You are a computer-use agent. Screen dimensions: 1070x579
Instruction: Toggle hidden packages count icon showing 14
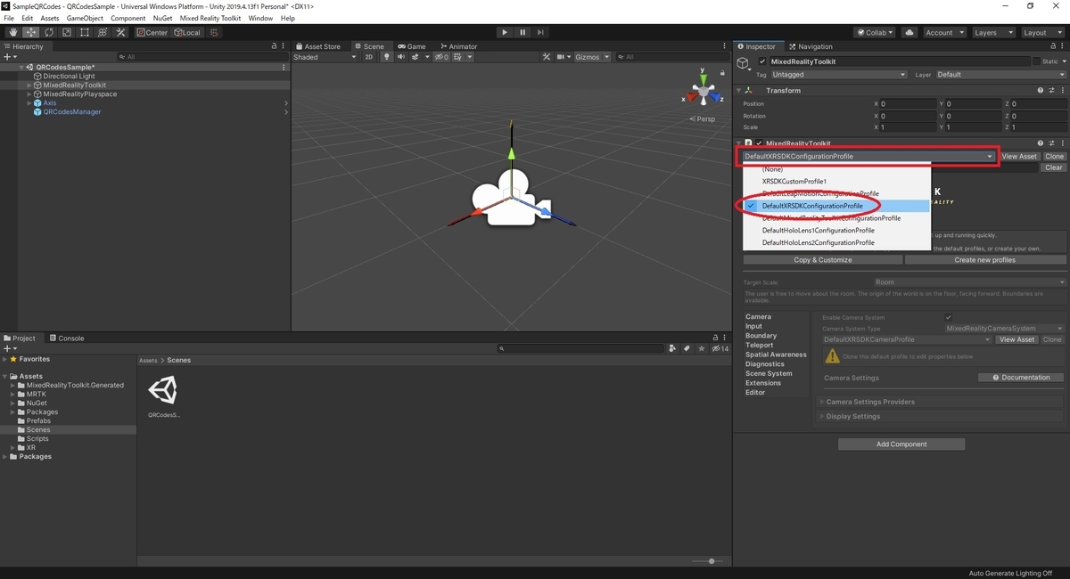(720, 349)
